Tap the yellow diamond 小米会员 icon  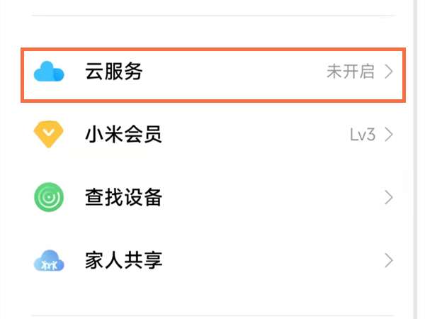pos(49,134)
